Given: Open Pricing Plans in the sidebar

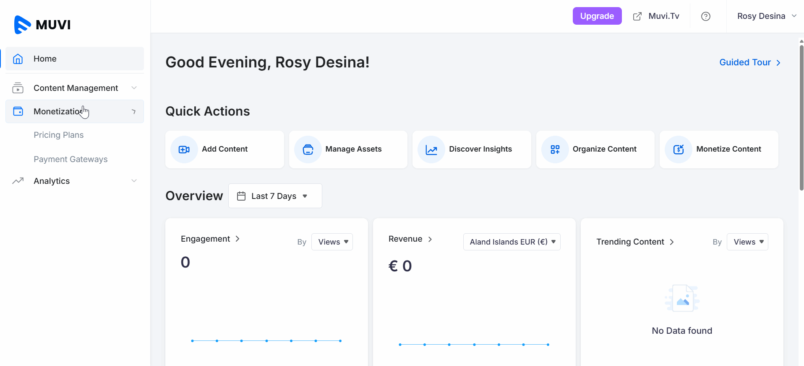Looking at the screenshot, I should [x=59, y=135].
